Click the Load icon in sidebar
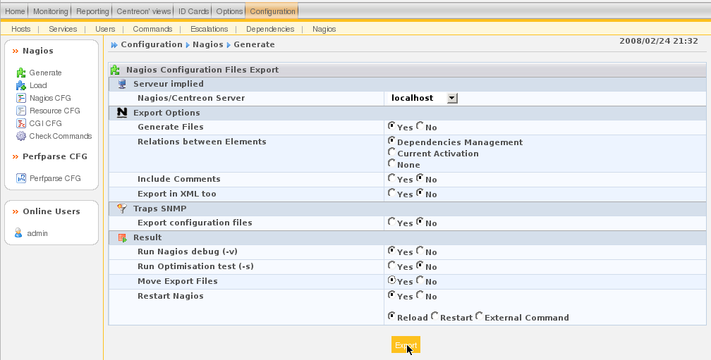 [21, 85]
